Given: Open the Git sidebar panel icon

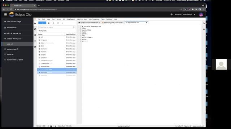Looking at the screenshot, I should (x=35, y=35).
